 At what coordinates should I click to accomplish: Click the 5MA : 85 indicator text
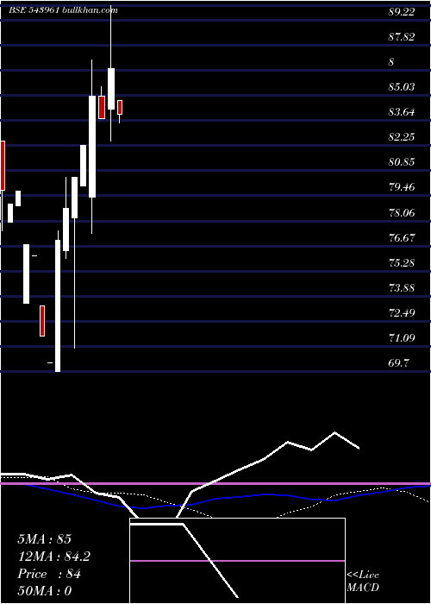click(x=44, y=539)
